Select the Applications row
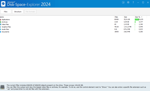150x91 pixels. [73, 19]
